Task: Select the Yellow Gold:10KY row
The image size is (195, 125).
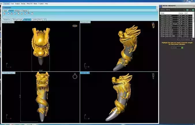Action: tap(176, 18)
